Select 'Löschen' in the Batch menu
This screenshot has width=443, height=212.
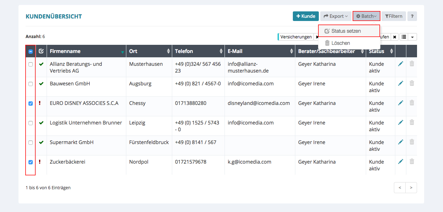tap(341, 43)
